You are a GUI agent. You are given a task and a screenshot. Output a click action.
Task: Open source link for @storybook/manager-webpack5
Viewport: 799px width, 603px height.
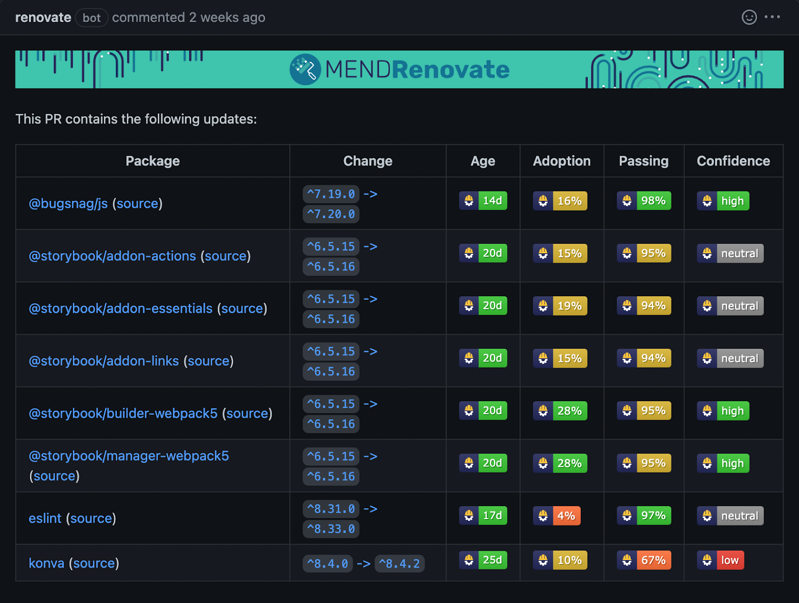[54, 476]
